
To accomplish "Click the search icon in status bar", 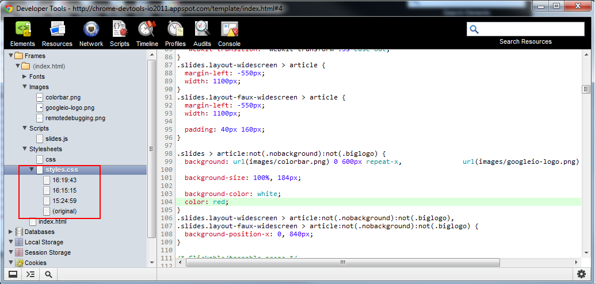I will 48,275.
